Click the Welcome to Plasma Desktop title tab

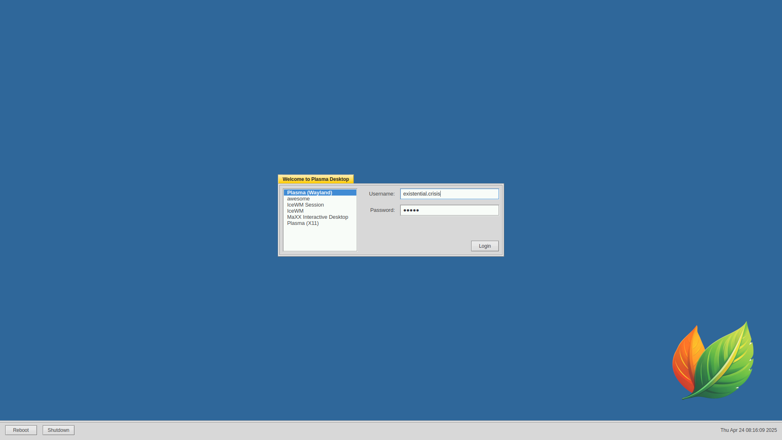tap(316, 179)
